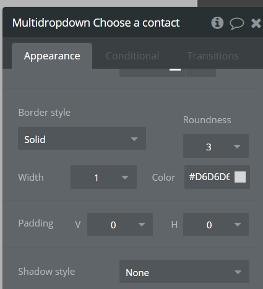Switch to the Transitions tab
Image resolution: width=263 pixels, height=289 pixels.
[213, 56]
